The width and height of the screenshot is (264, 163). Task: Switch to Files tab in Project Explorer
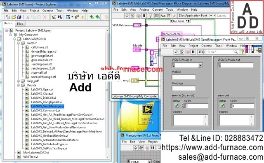pyautogui.click(x=20, y=24)
